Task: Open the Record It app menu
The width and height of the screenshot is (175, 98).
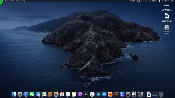Action: (8, 1)
